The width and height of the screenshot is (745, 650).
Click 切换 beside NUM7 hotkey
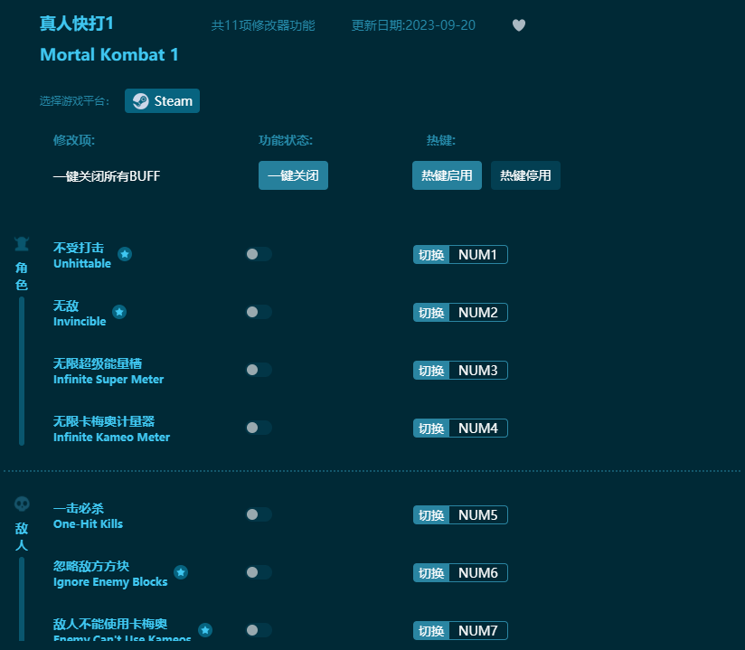(430, 630)
